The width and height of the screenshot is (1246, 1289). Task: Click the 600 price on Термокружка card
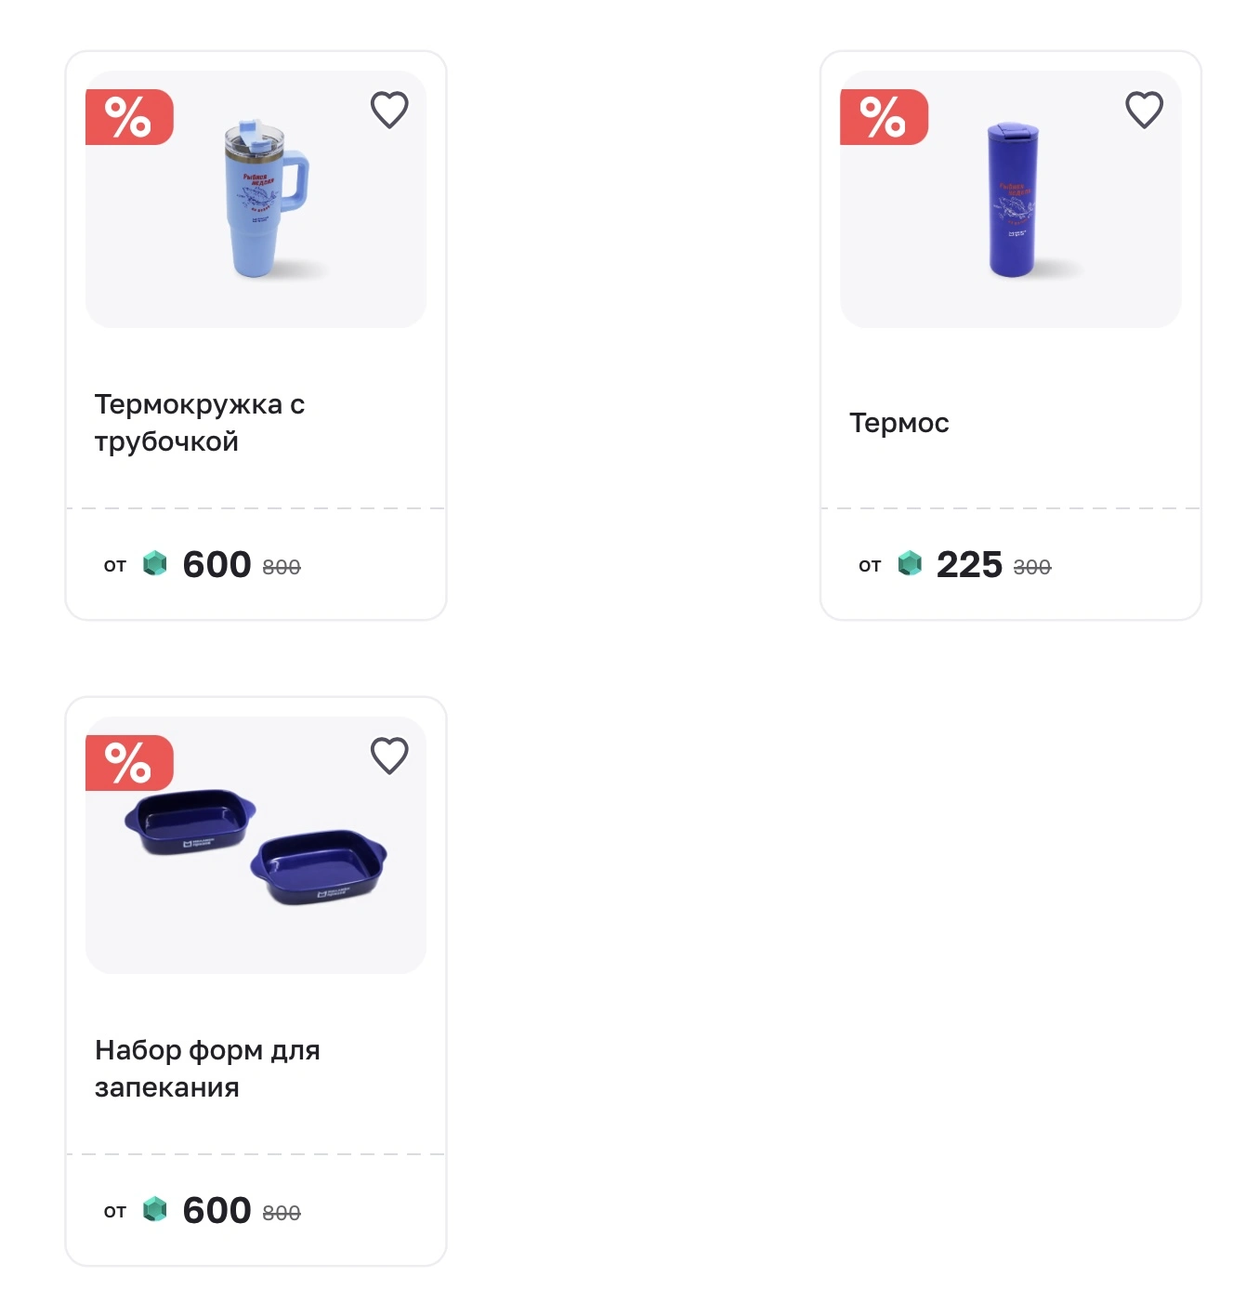(x=216, y=564)
